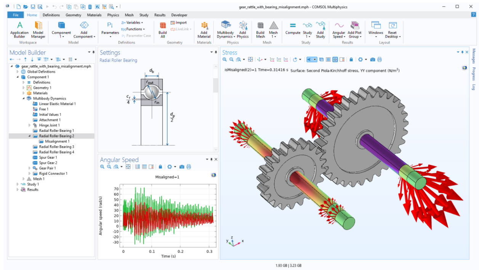Click the Build All geometry button

(x=163, y=30)
